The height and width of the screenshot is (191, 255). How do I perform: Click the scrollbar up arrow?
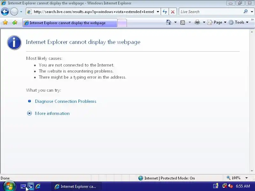tap(252, 32)
